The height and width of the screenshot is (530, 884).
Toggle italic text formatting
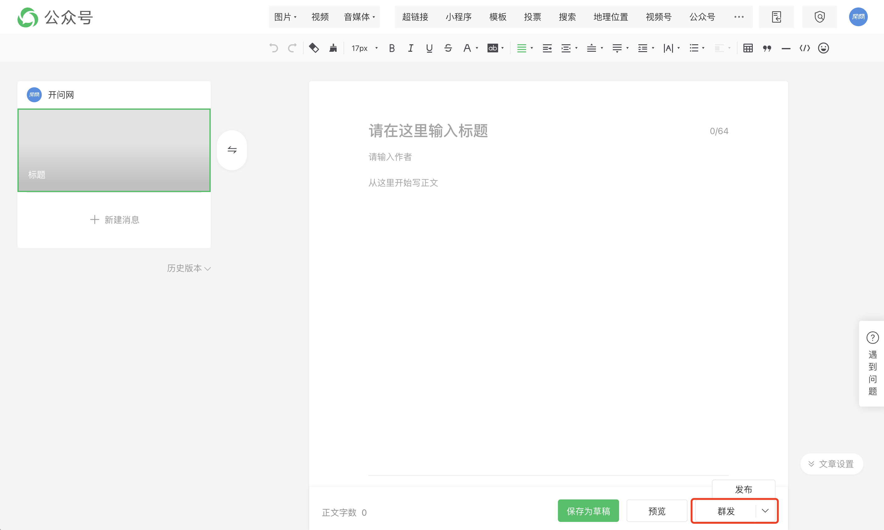coord(411,48)
